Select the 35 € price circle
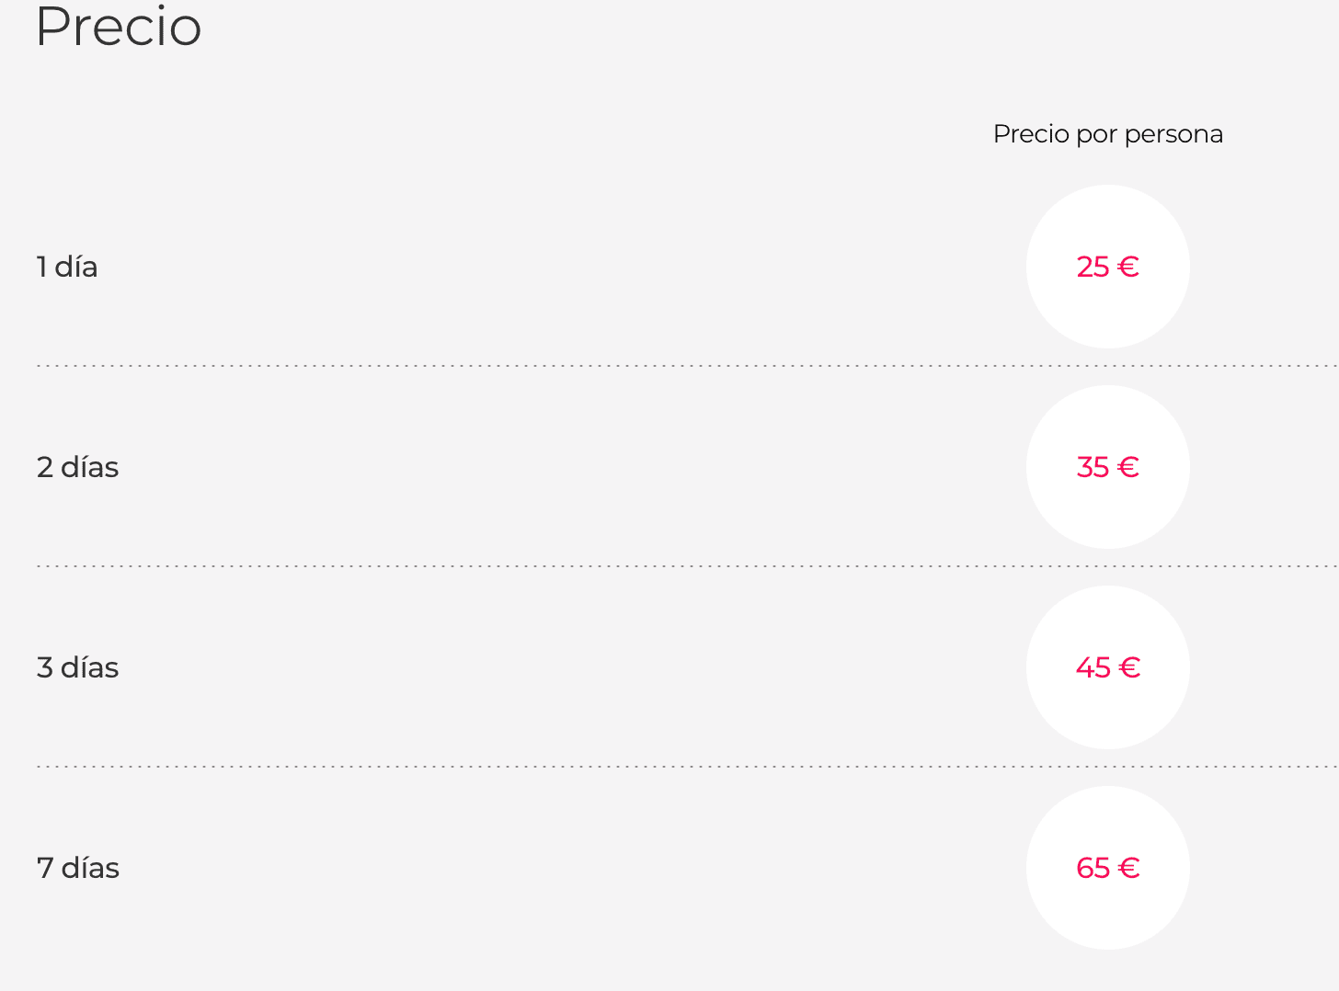The image size is (1339, 991). [x=1108, y=467]
